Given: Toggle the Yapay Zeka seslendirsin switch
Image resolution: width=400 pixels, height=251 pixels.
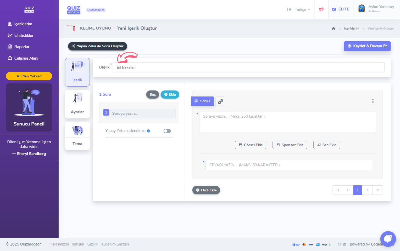Looking at the screenshot, I should pyautogui.click(x=167, y=131).
